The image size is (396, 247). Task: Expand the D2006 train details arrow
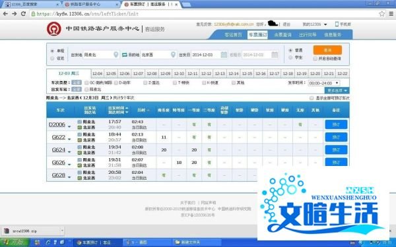coord(69,126)
